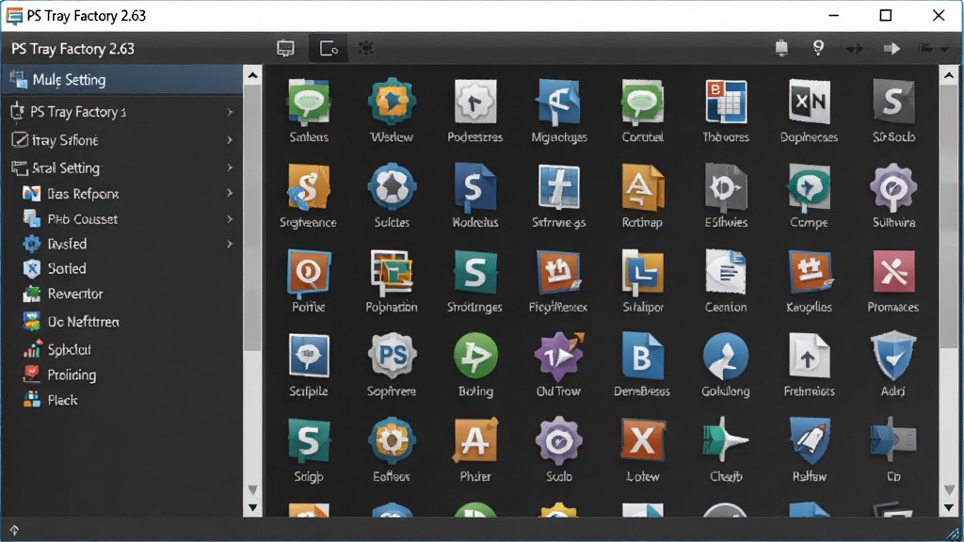This screenshot has height=542, width=964.
Task: Expand the Ilas Refponx row chevron
Action: 230,193
